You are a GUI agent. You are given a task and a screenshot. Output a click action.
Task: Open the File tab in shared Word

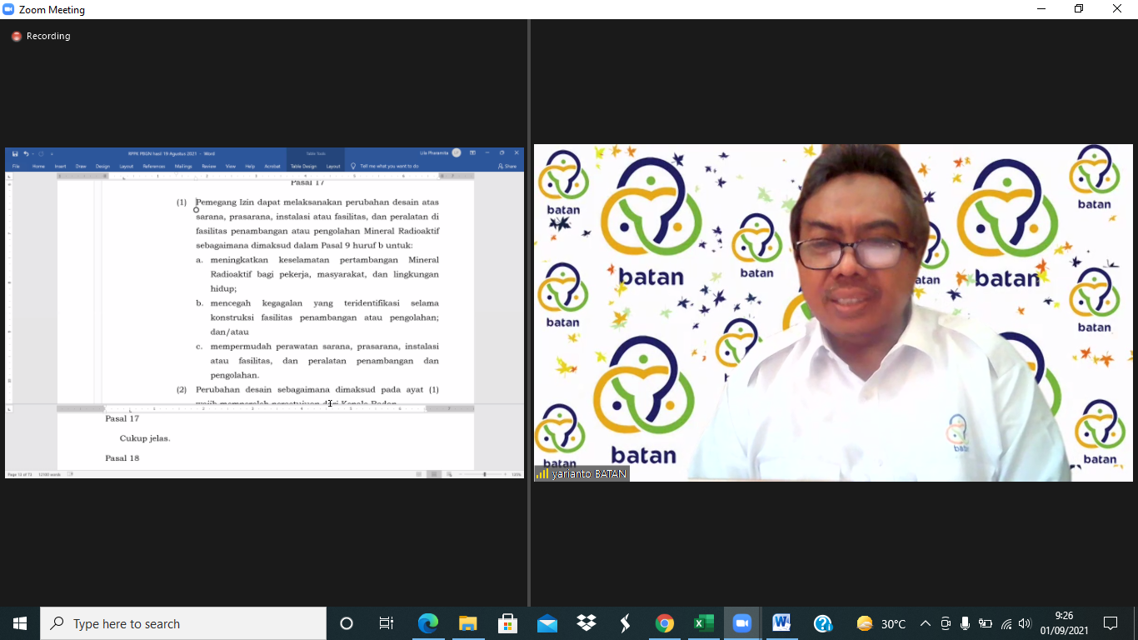pyautogui.click(x=16, y=166)
